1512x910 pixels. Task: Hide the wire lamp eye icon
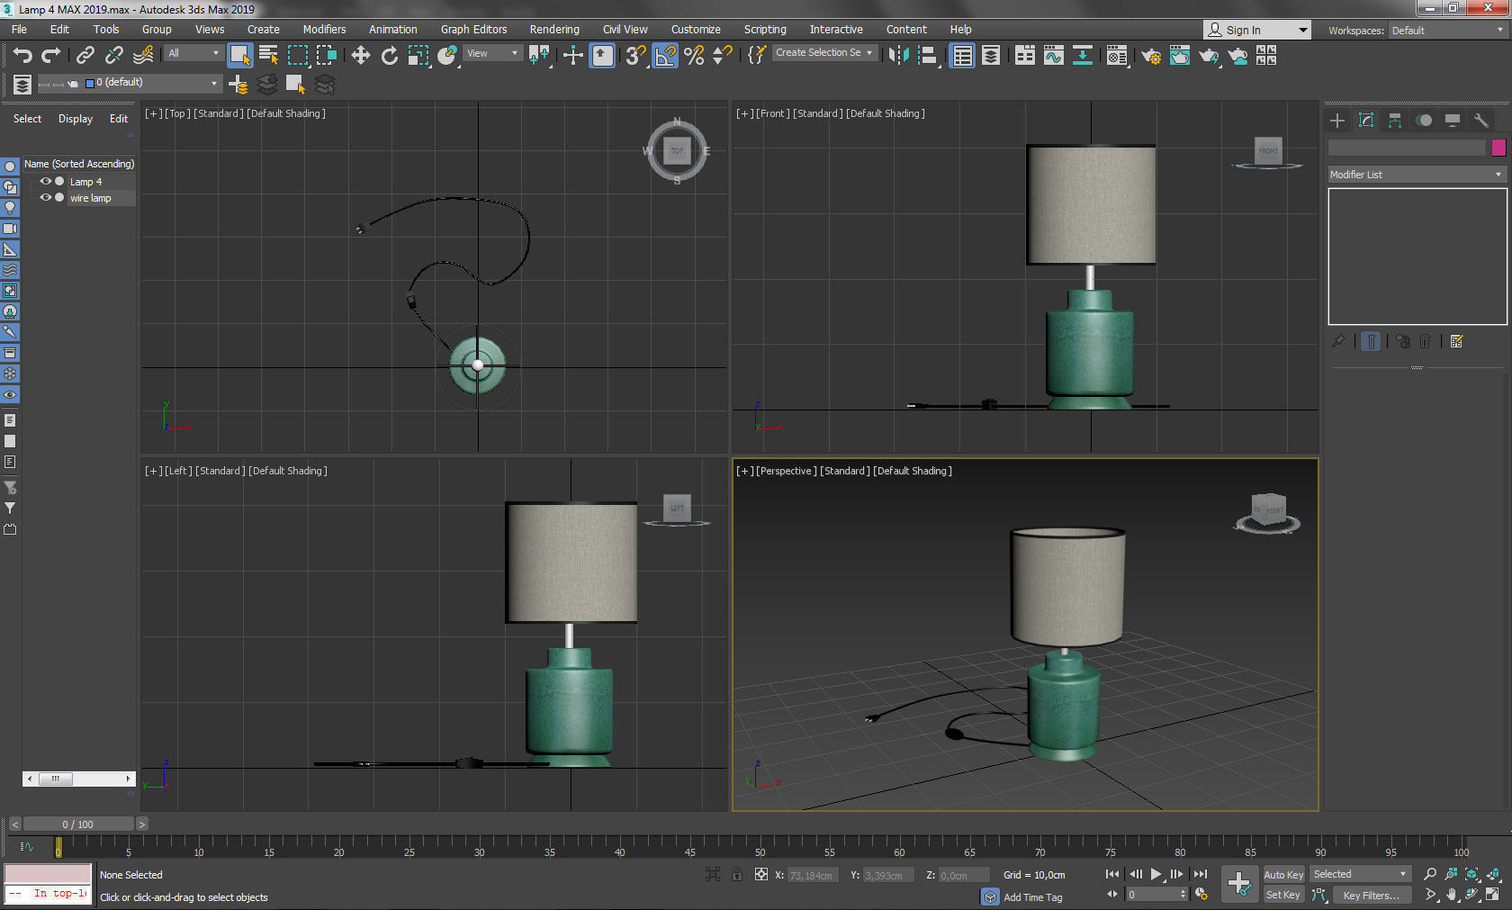click(45, 197)
